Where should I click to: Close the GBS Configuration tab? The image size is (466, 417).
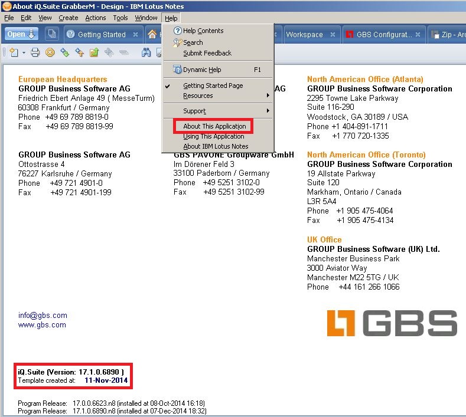[x=418, y=35]
